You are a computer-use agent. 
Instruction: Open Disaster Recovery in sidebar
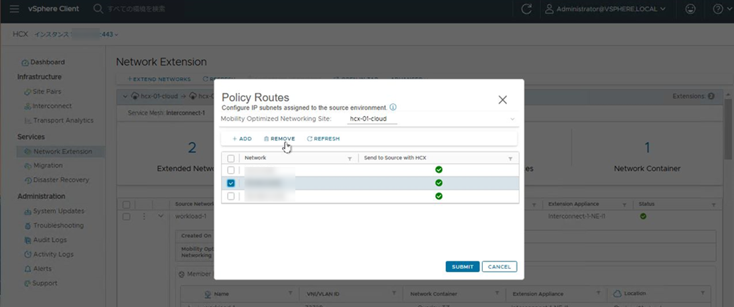(56, 180)
